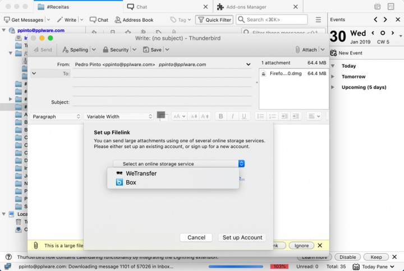The height and width of the screenshot is (271, 404).
Task: Click the New Event calendar icon
Action: click(x=333, y=53)
